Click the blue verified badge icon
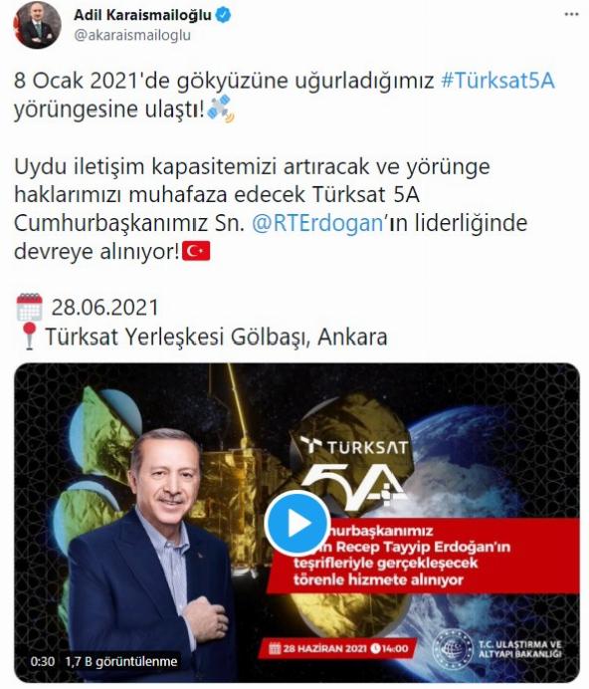 [223, 15]
